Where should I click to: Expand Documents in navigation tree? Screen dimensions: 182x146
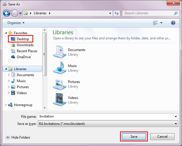point(9,75)
